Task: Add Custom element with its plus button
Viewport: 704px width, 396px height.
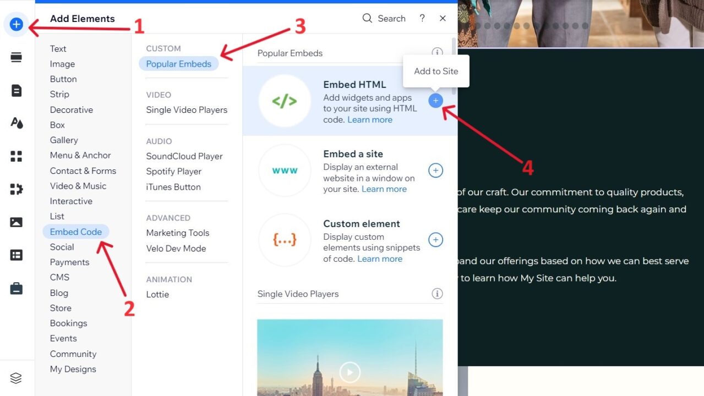Action: click(x=435, y=240)
